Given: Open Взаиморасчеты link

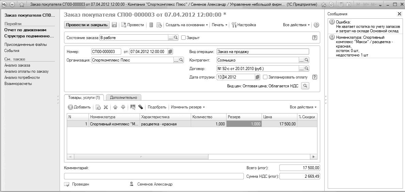Looking at the screenshot, I should pyautogui.click(x=18, y=84).
